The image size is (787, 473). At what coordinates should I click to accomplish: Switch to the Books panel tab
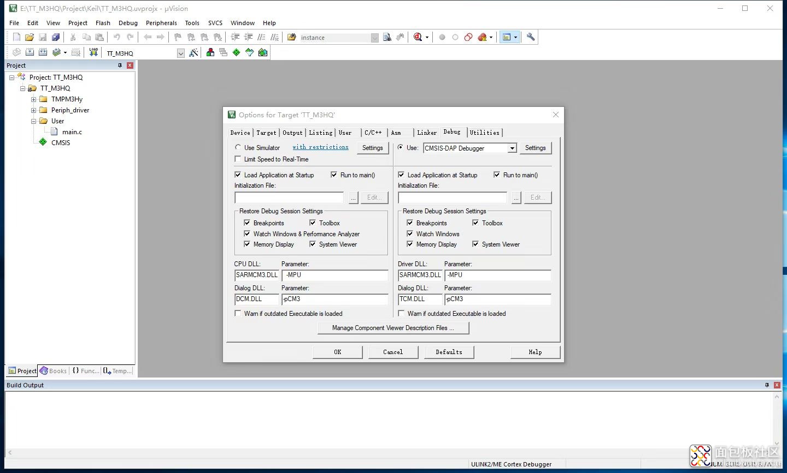coord(53,371)
